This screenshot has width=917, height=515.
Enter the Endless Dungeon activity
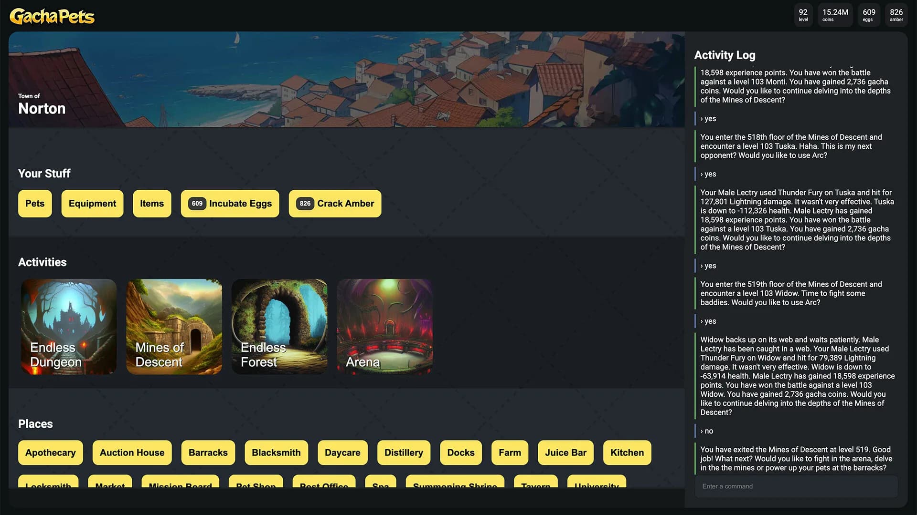tap(69, 327)
